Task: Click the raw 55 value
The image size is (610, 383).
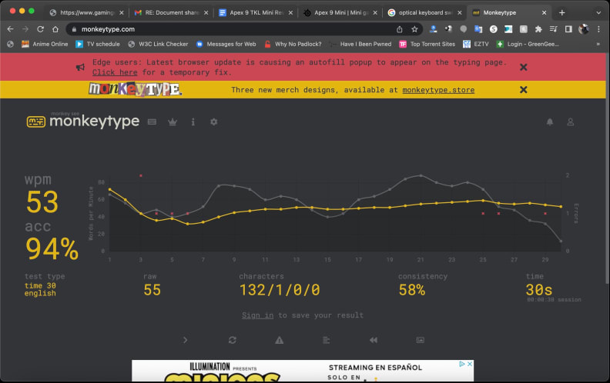Action: 152,290
